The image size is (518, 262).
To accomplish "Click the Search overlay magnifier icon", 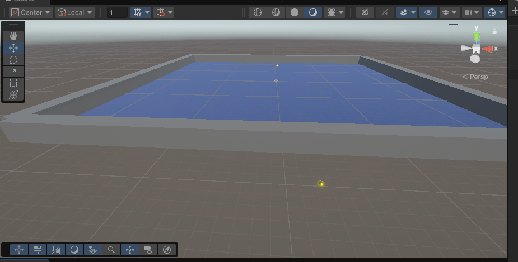I will point(111,250).
